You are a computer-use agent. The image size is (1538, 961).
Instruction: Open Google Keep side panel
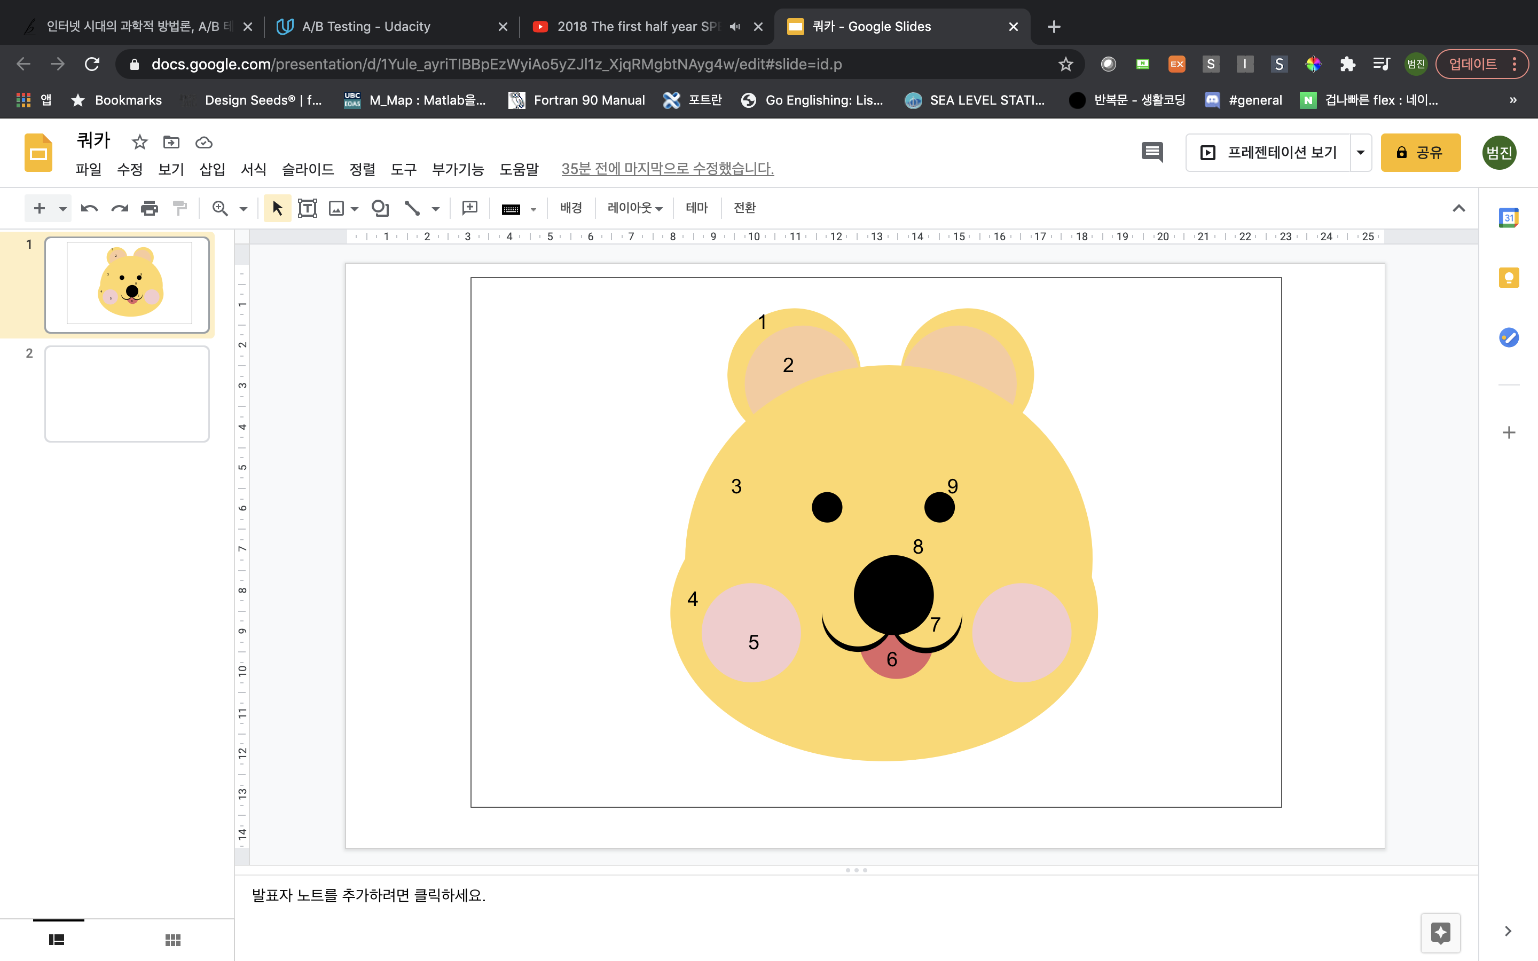(1509, 278)
